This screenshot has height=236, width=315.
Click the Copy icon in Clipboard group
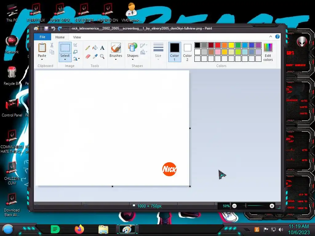[x=52, y=52]
